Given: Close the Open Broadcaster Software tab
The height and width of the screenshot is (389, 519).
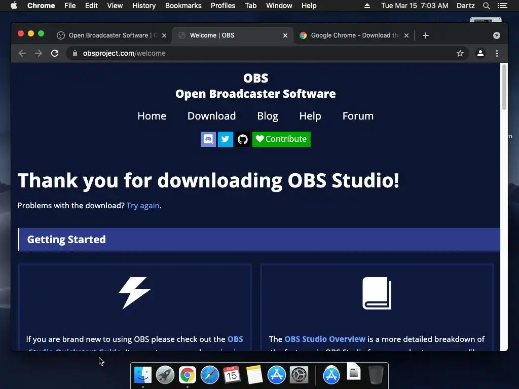Looking at the screenshot, I should click(164, 35).
